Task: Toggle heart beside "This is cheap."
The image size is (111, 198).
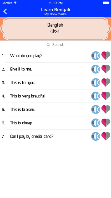Action: pyautogui.click(x=106, y=123)
